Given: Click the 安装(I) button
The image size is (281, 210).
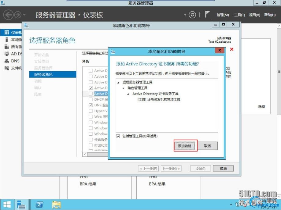Looking at the screenshot, I should pos(200,169).
